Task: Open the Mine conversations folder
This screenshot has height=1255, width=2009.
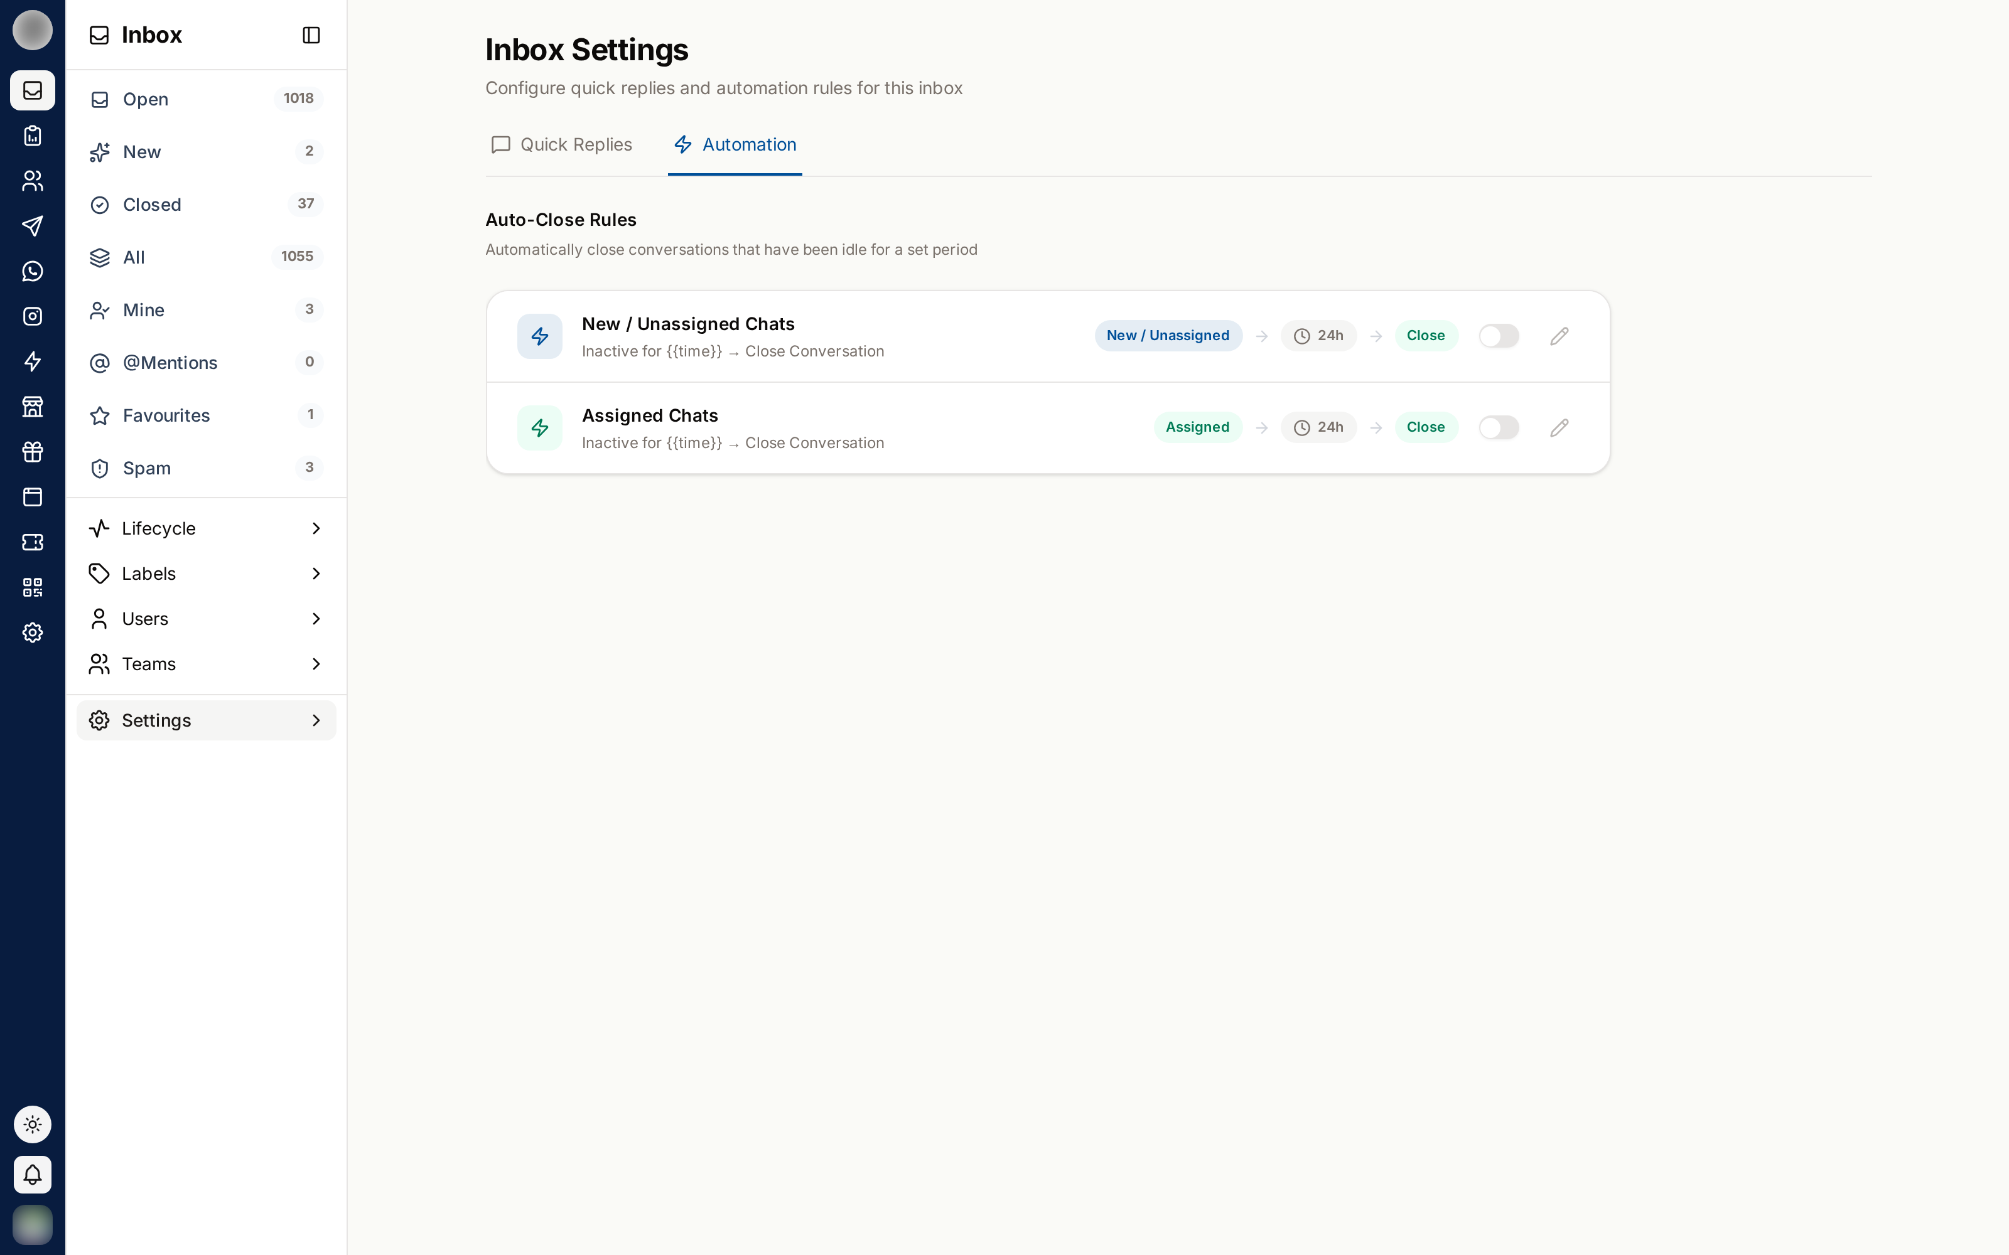Action: (x=206, y=309)
